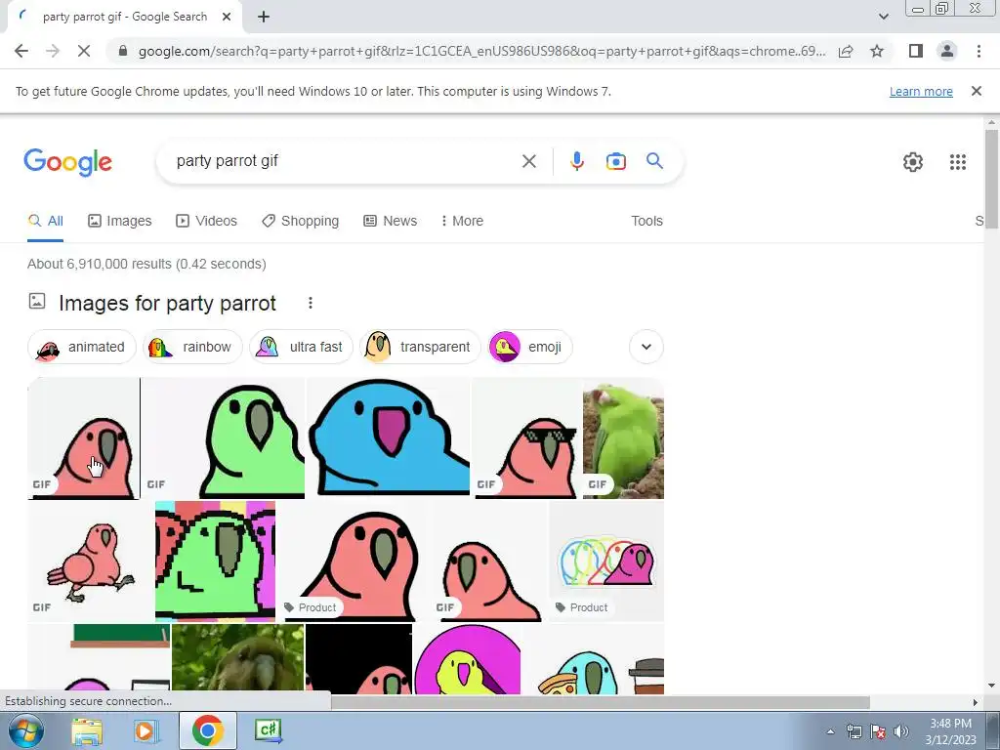The height and width of the screenshot is (750, 1000).
Task: Open the volume control in system tray
Action: 901,731
